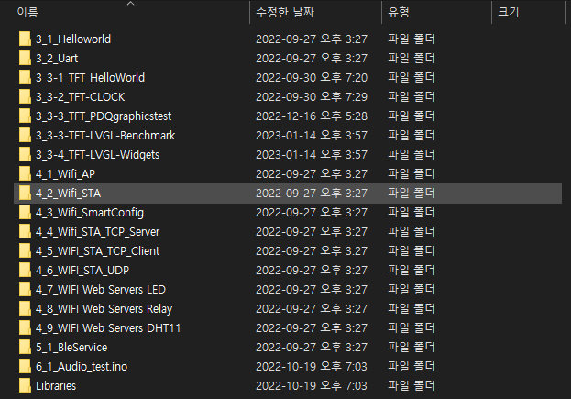Sort by the 수정한 날짜 column header
The image size is (571, 399).
tap(285, 12)
